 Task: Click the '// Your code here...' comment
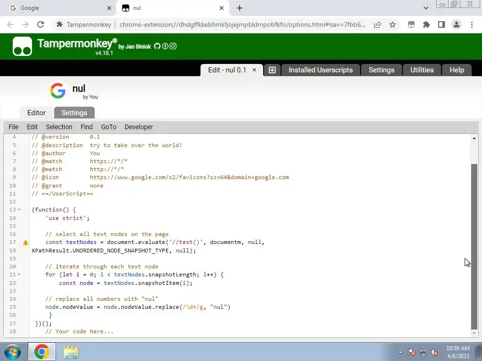79,331
